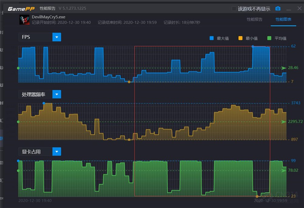Click the GPU usage maximum blue marker
The image size is (304, 208).
[x=18, y=161]
